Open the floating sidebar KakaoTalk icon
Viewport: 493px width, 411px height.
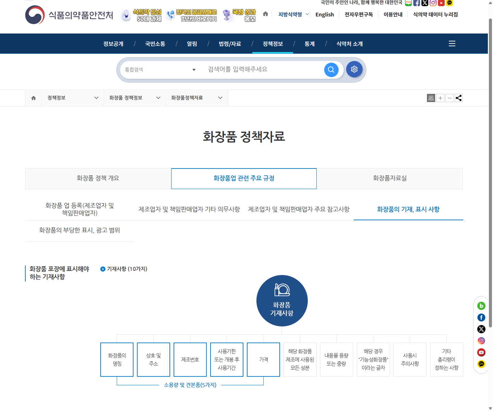(x=481, y=364)
